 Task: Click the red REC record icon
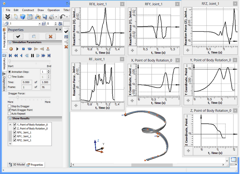[x=48, y=49]
